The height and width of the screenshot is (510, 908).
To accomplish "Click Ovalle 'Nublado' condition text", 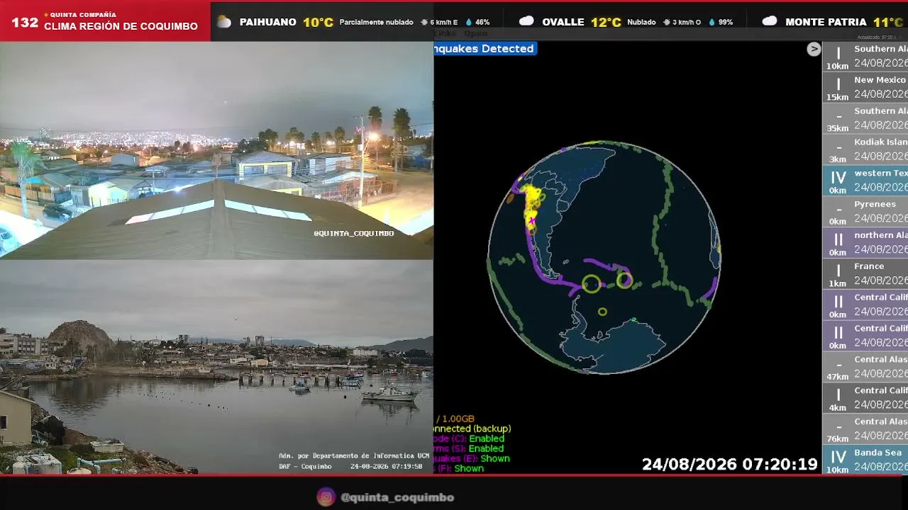I will (x=641, y=23).
